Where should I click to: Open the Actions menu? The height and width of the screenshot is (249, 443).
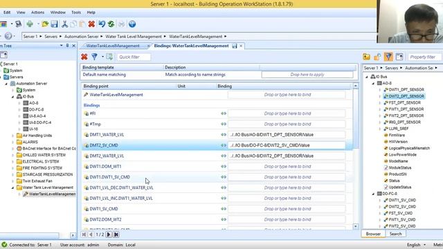click(x=37, y=12)
